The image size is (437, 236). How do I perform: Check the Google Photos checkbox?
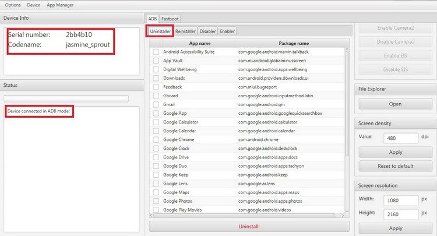point(156,201)
